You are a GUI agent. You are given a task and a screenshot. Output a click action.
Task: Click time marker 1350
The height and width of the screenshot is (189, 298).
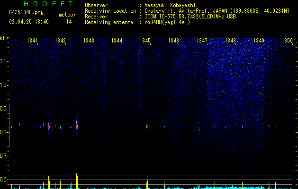tap(287, 41)
